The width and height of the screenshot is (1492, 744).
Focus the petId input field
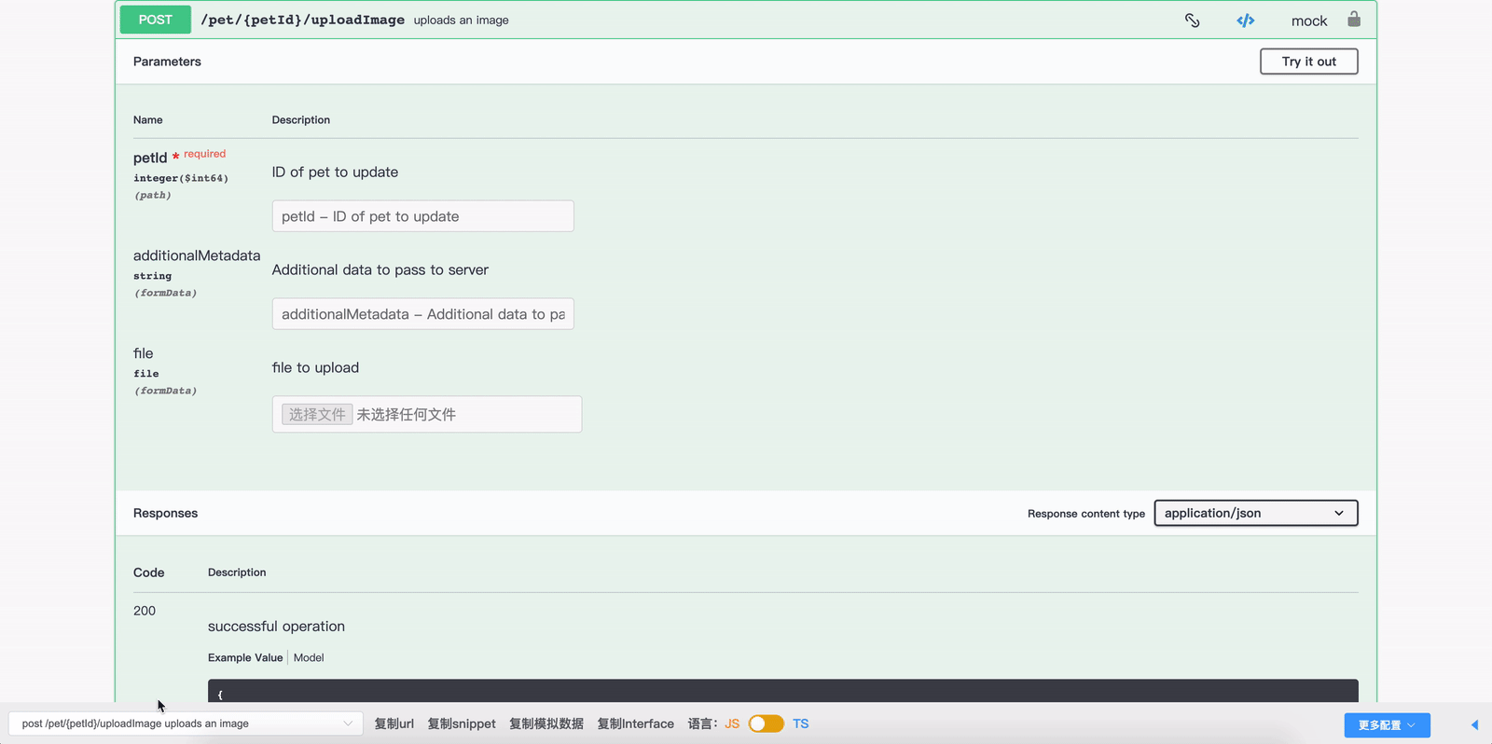pyautogui.click(x=422, y=216)
